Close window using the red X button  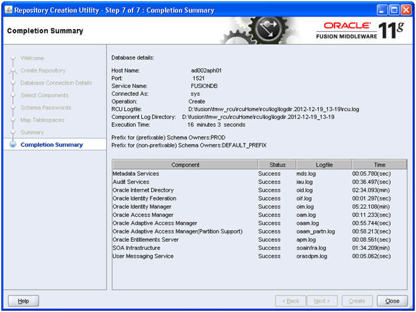click(x=406, y=10)
